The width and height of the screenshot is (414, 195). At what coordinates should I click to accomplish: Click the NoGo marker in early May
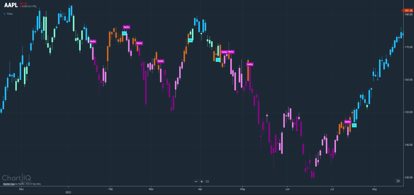[x=250, y=64]
